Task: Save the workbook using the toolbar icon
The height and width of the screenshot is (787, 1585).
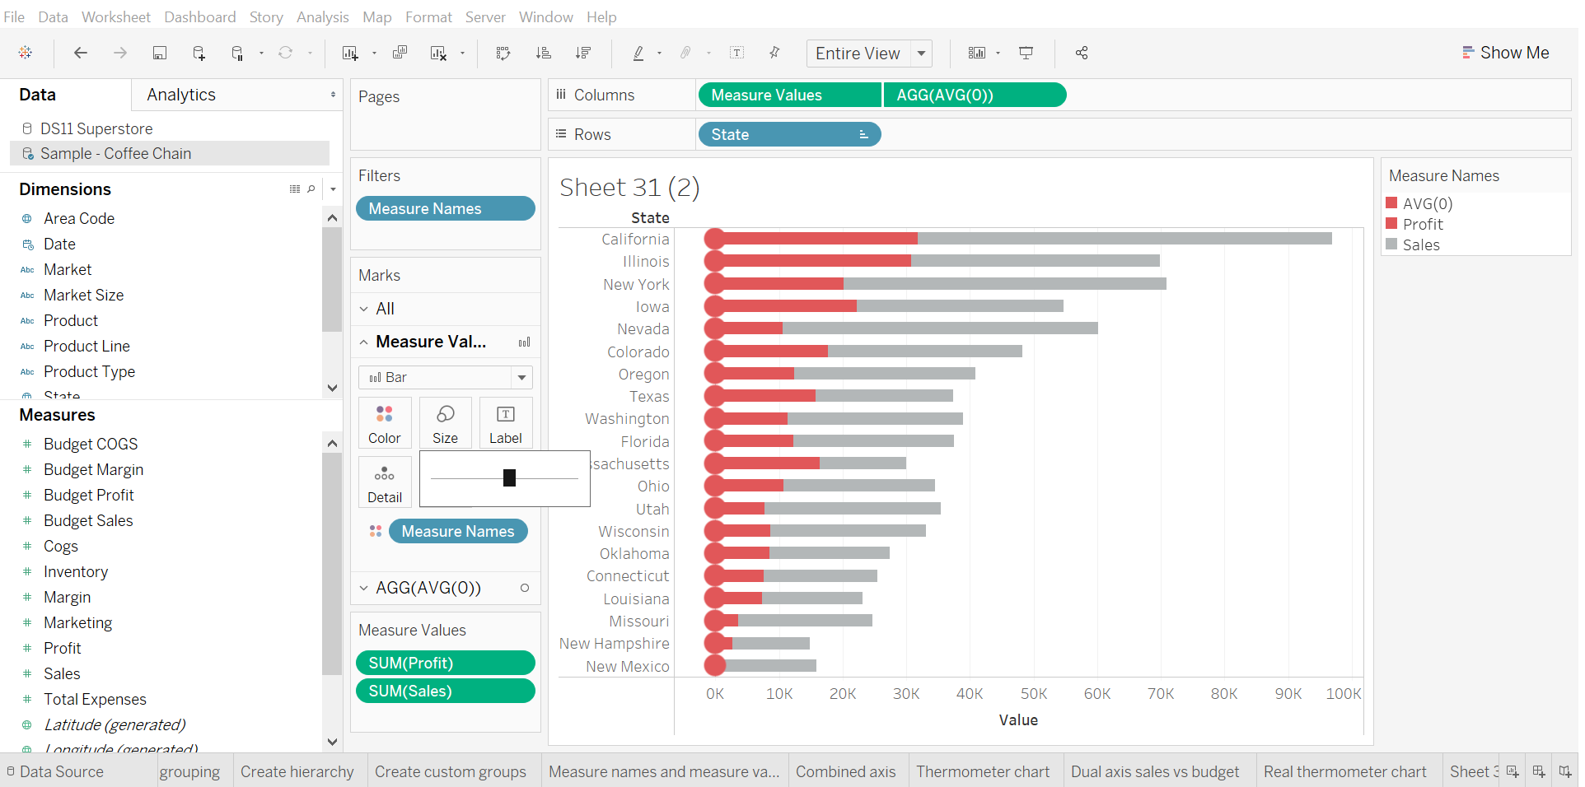Action: click(159, 53)
